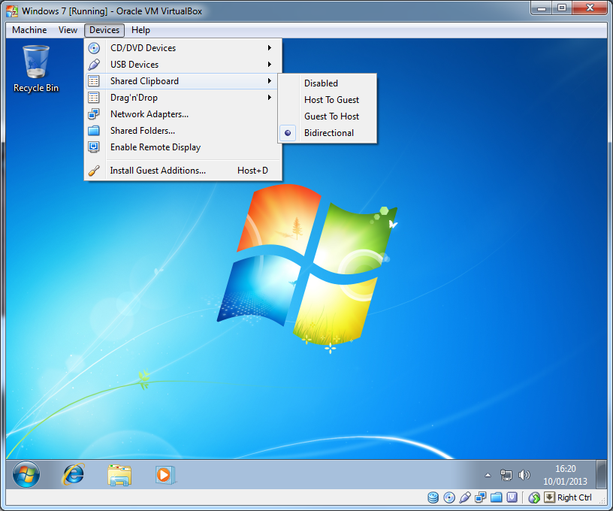Click the guest clock showing 16:20
The width and height of the screenshot is (613, 511).
[565, 474]
